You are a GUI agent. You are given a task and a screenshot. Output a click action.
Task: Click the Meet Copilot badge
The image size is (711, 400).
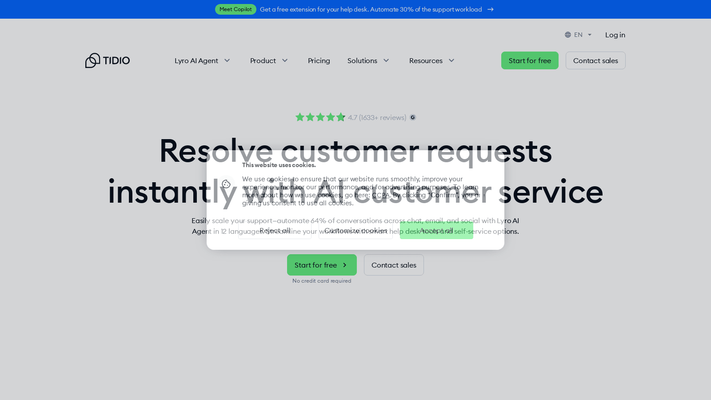[236, 9]
